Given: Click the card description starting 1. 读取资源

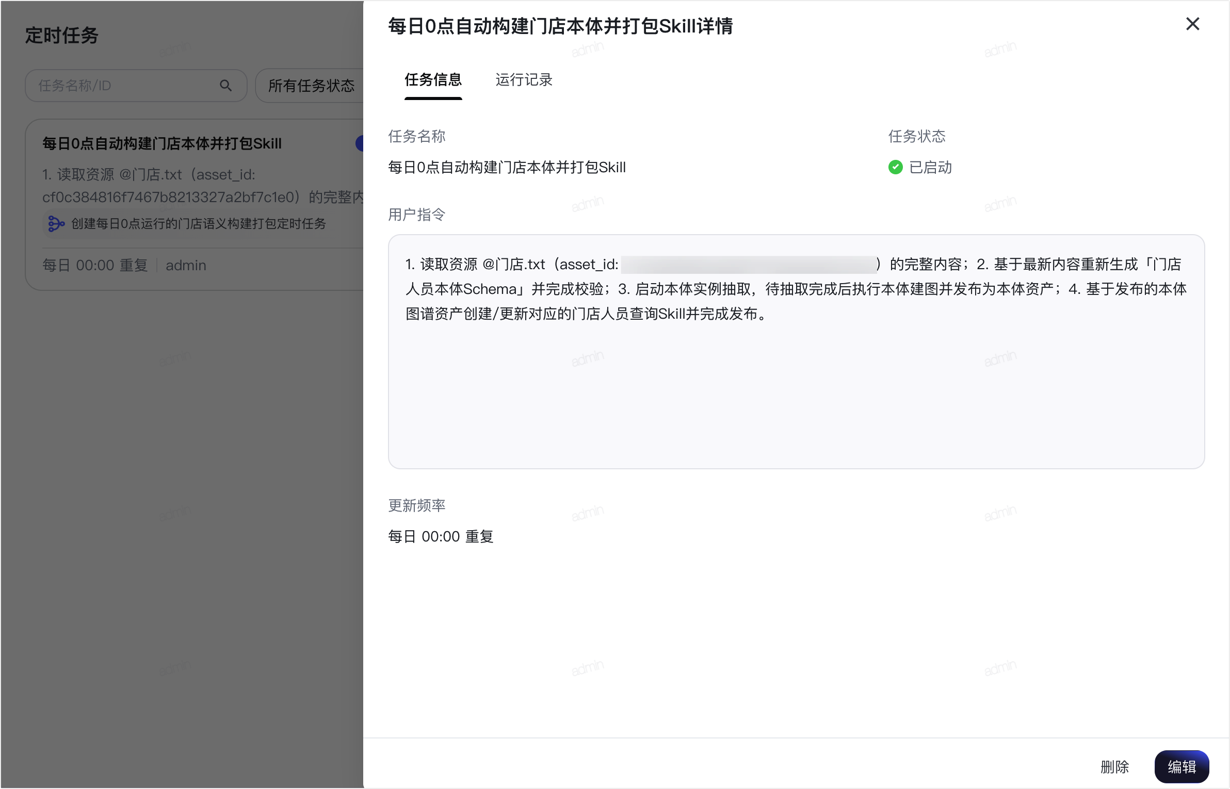Looking at the screenshot, I should pos(203,186).
